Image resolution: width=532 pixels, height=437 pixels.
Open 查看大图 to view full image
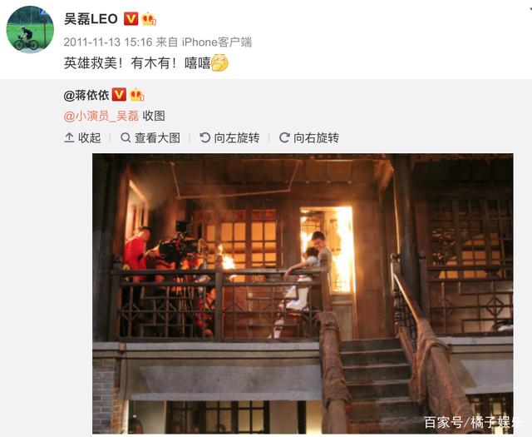(150, 137)
